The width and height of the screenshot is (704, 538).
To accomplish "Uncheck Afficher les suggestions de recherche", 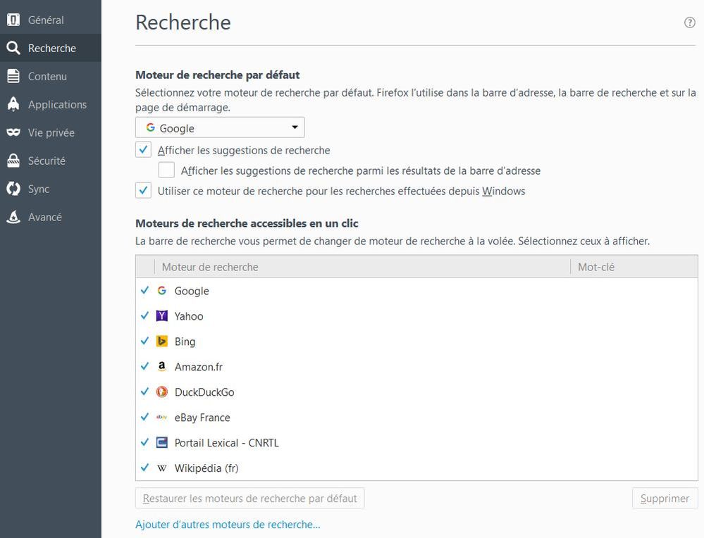I will [144, 150].
